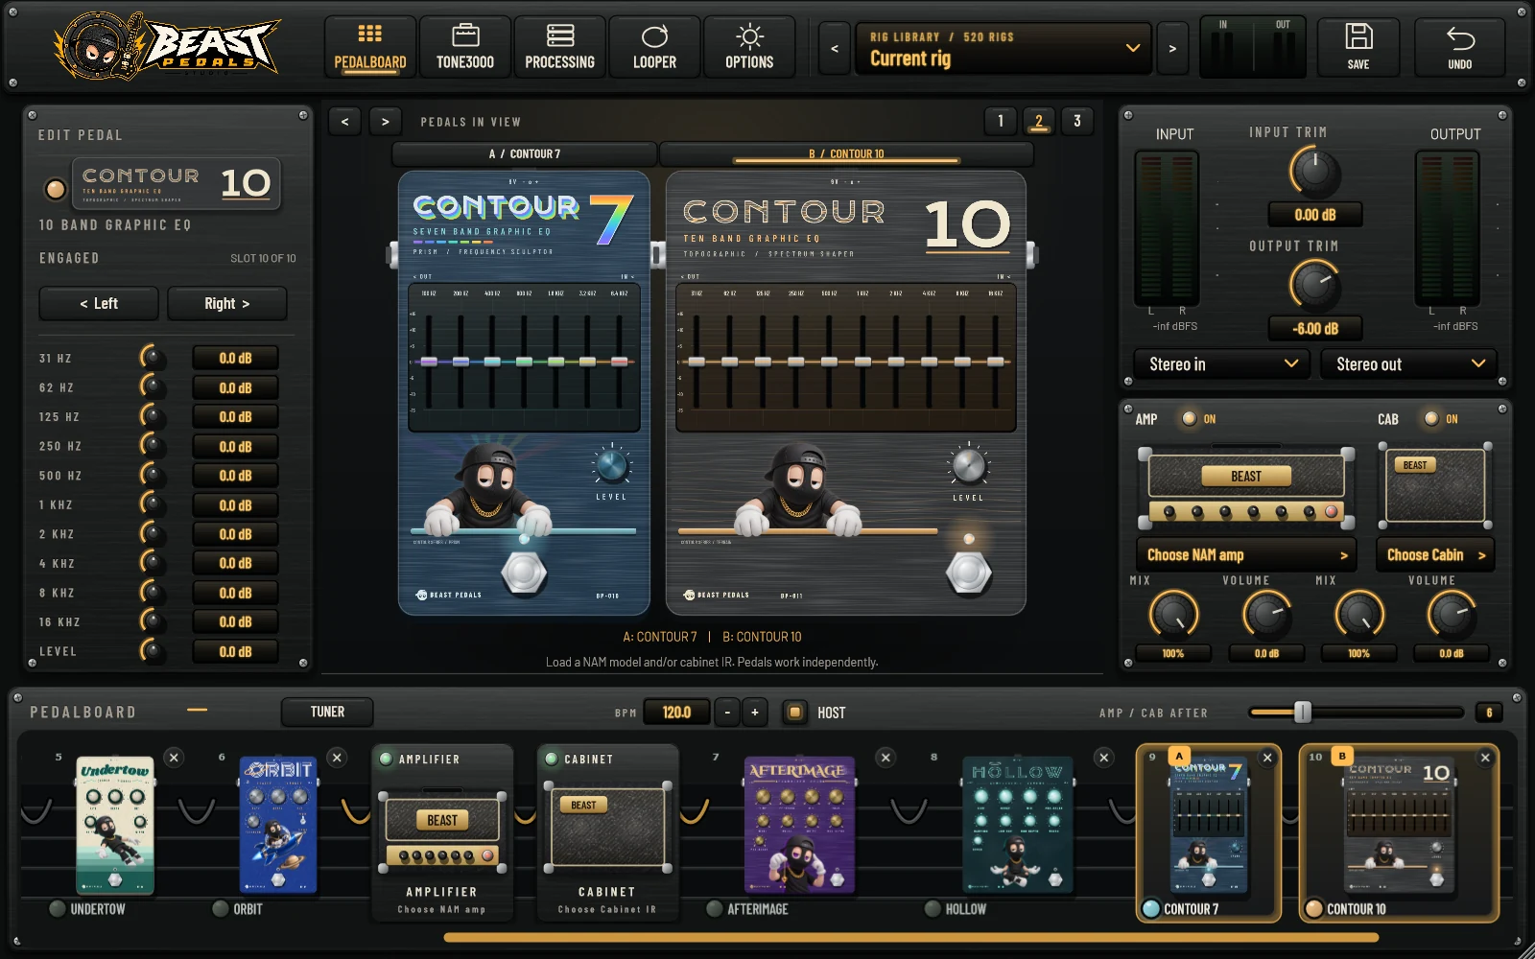Collapse the pedalboard panel with dash

point(197,711)
